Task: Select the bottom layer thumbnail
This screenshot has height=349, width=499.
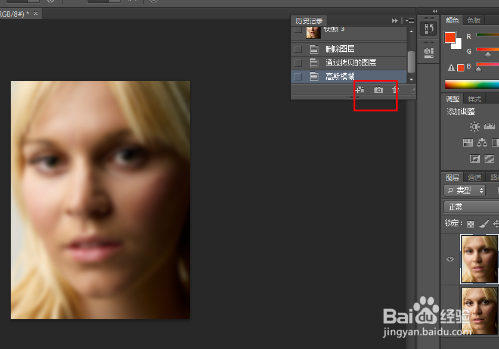Action: [479, 311]
